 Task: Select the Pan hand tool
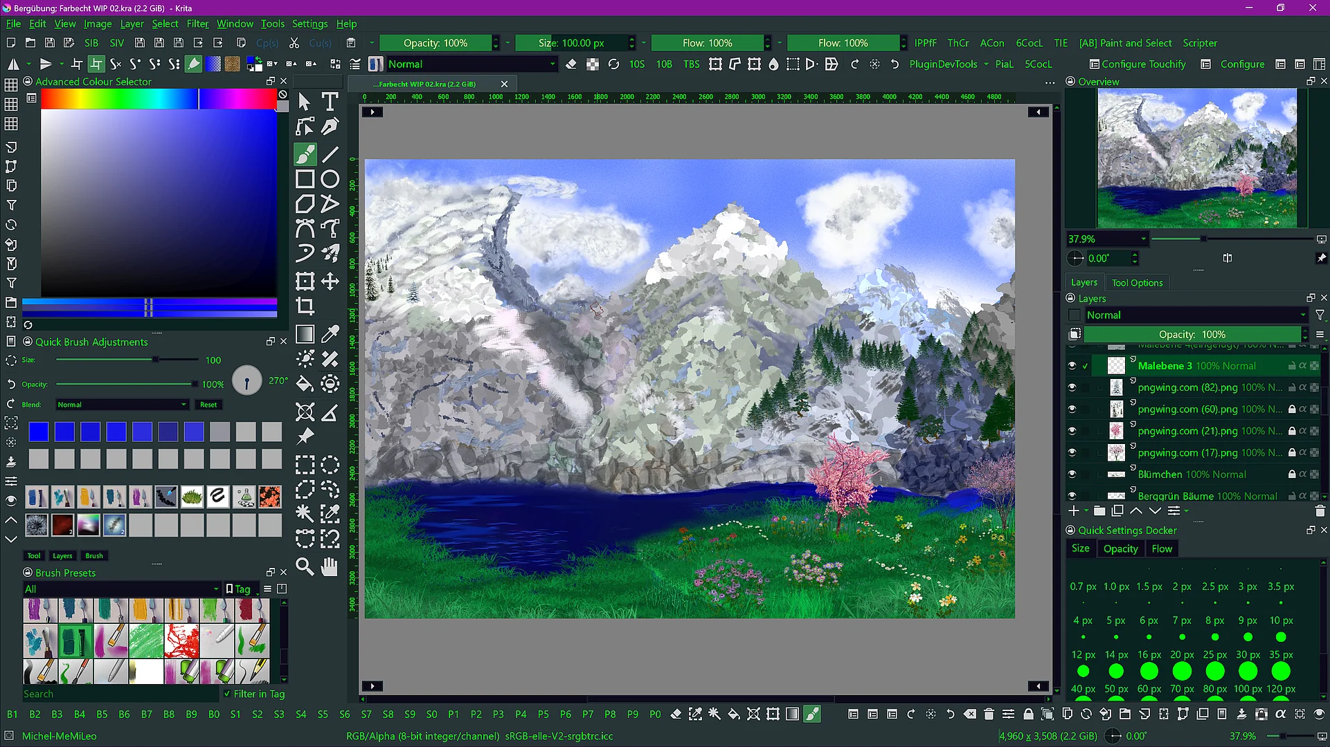pyautogui.click(x=330, y=566)
